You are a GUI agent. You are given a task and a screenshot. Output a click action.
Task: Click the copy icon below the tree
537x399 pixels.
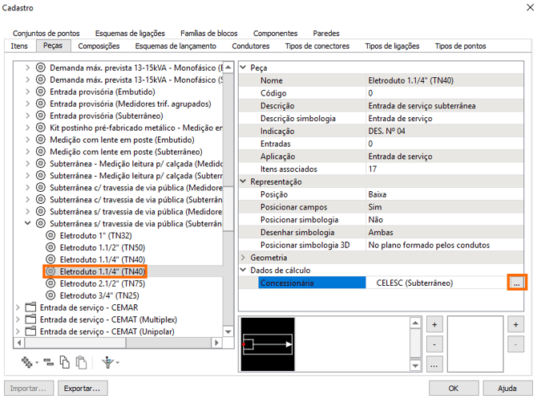point(65,362)
